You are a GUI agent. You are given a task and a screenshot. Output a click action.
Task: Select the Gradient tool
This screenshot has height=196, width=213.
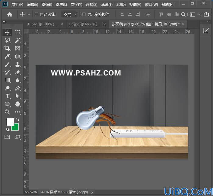[x=7, y=80]
